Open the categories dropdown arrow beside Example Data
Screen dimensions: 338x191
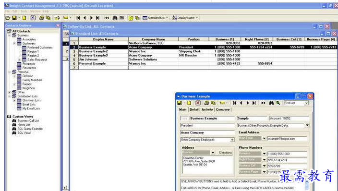click(307, 125)
